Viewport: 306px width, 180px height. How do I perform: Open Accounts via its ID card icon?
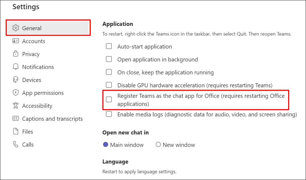coord(16,41)
